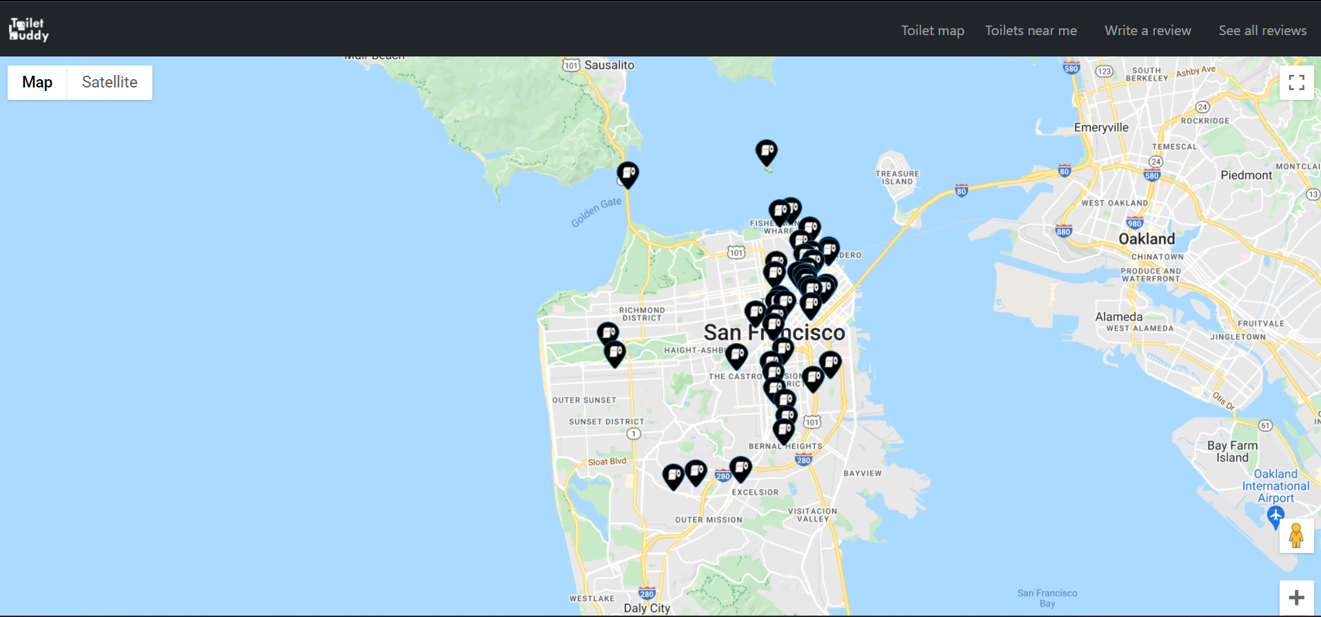Open the Toilet Buddy logo home link
Viewport: 1321px width, 617px height.
(29, 30)
